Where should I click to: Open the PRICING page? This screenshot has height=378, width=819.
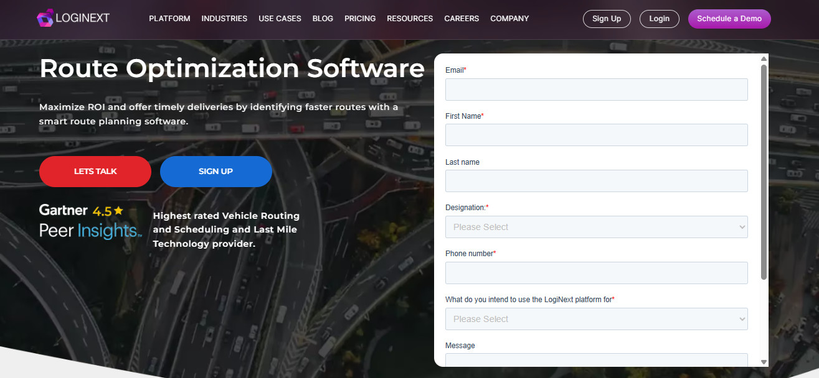click(360, 19)
